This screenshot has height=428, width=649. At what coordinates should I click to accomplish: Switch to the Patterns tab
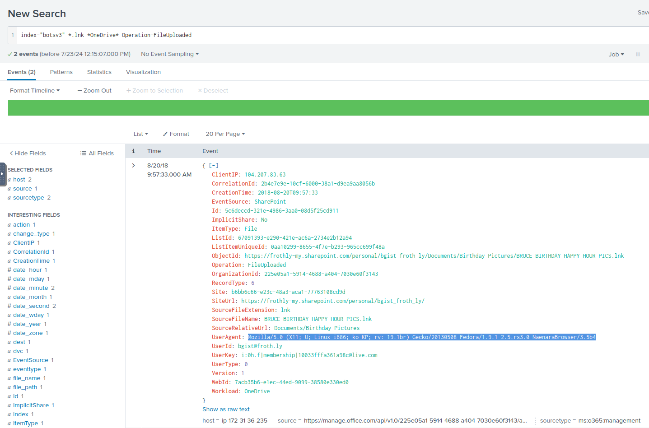(61, 72)
